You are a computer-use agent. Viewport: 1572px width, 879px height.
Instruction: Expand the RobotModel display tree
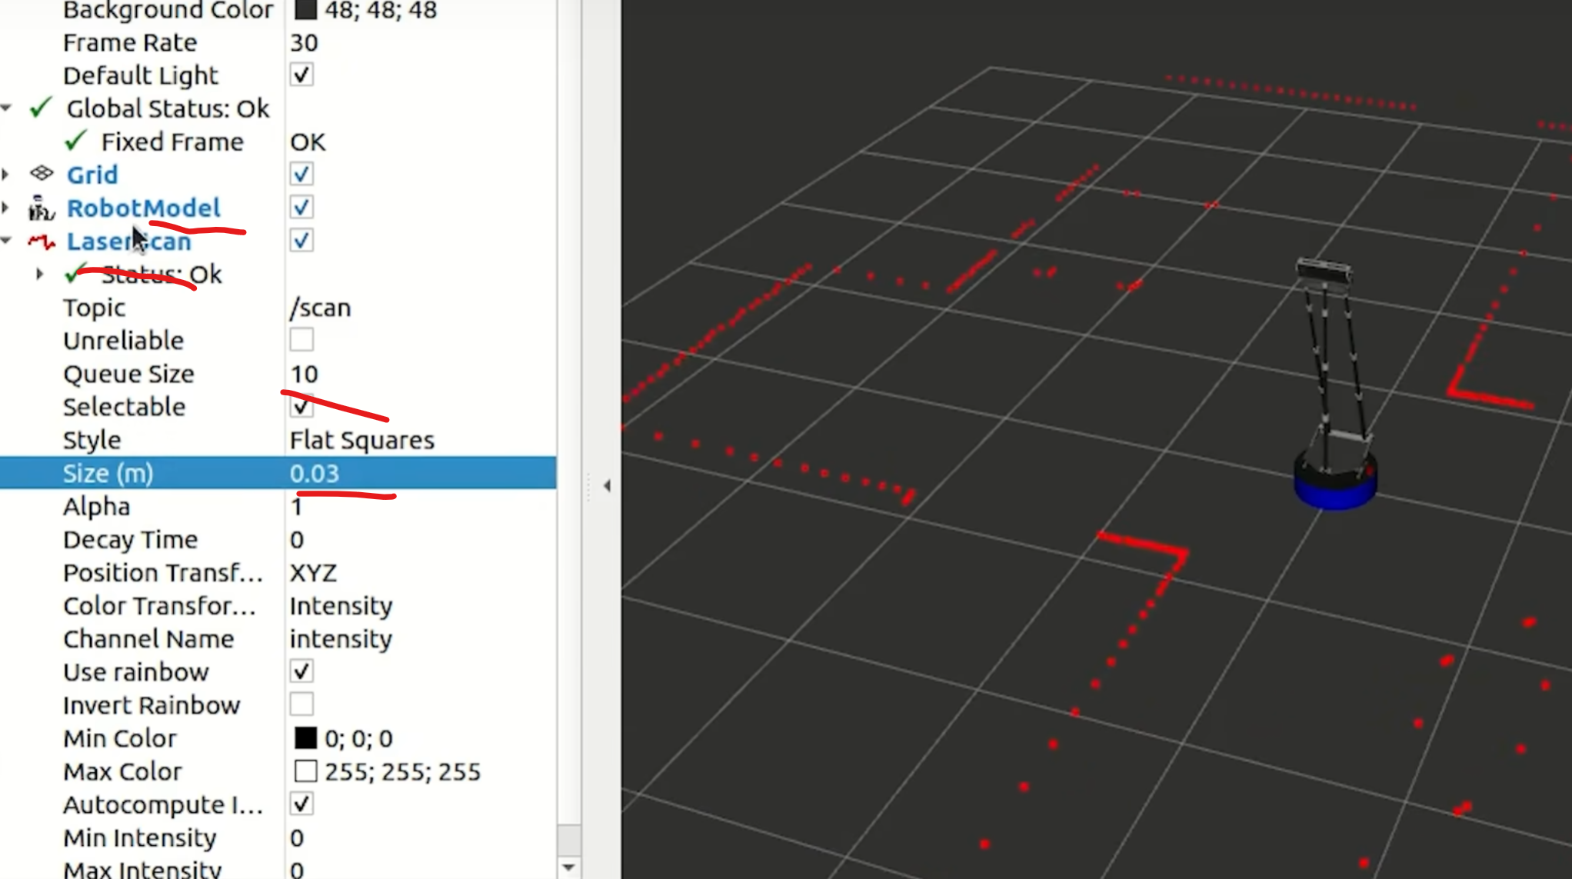coord(6,208)
